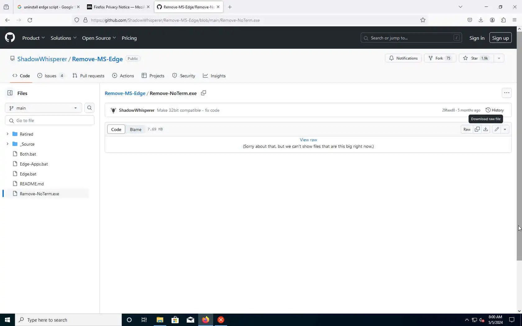
Task: Open Windows Task View
Action: click(x=144, y=320)
